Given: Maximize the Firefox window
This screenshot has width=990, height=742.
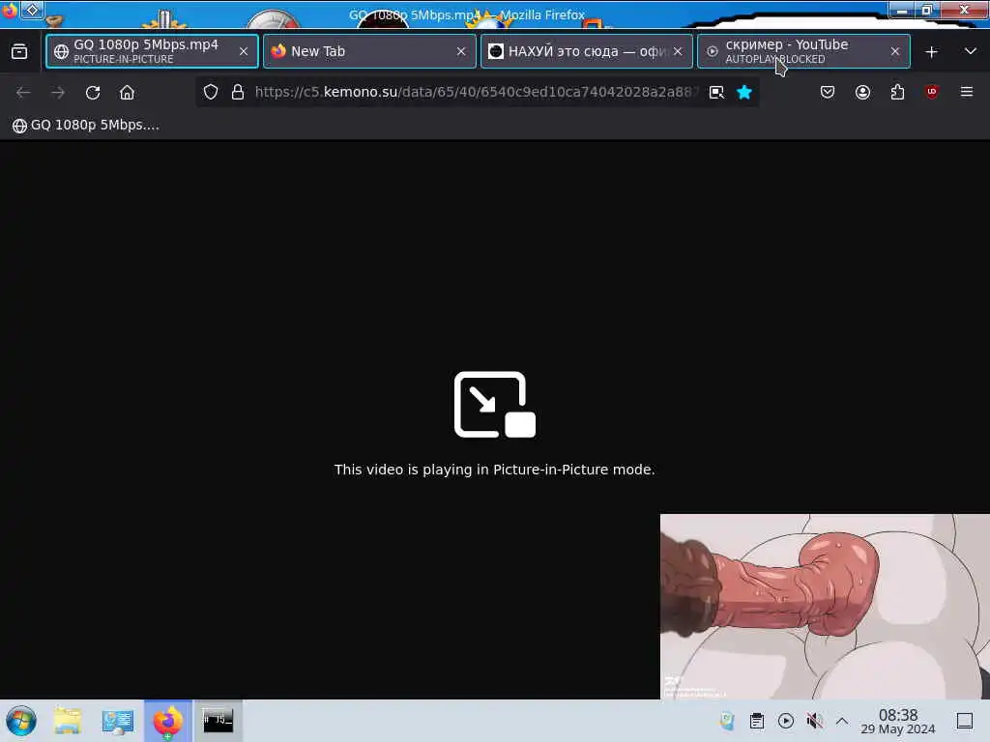Looking at the screenshot, I should [x=927, y=10].
